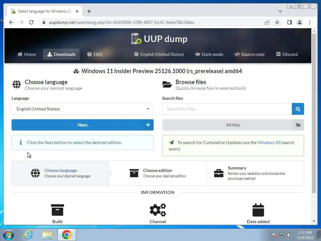Click the Date added calendar icon
The height and width of the screenshot is (241, 321).
(258, 210)
